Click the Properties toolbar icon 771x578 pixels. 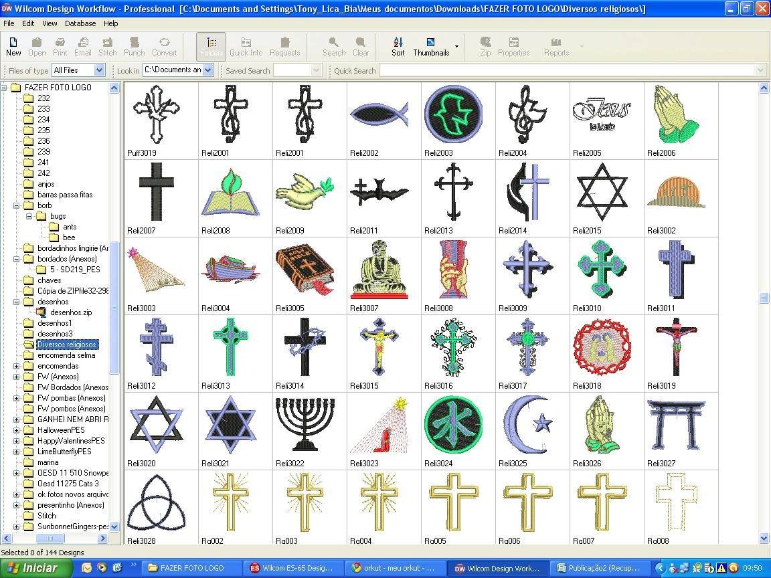click(513, 47)
